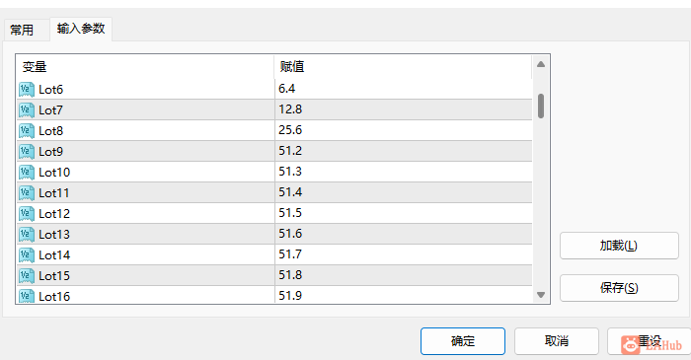Click the vertical scrollbar thumb

point(541,106)
